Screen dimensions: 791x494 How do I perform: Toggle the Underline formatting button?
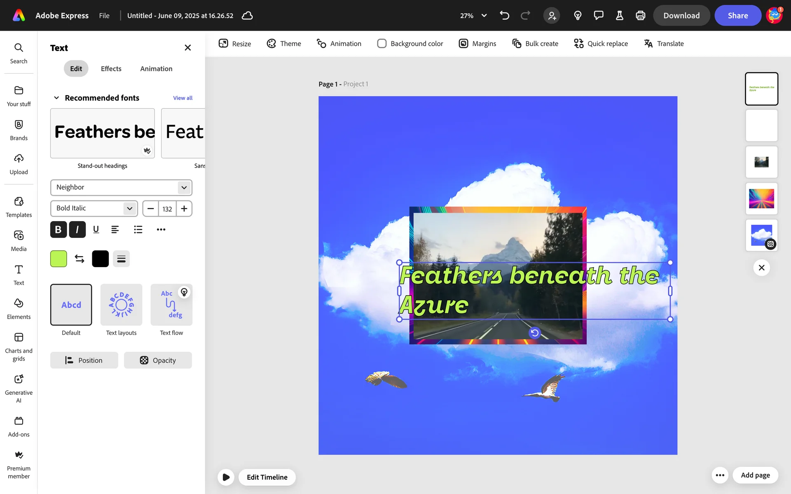tap(96, 229)
